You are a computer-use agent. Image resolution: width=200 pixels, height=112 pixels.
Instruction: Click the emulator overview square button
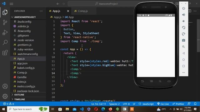[183, 66]
